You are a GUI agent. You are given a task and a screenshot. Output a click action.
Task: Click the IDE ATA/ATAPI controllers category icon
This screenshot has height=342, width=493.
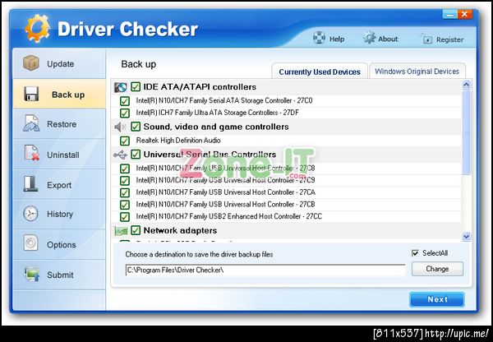(121, 87)
